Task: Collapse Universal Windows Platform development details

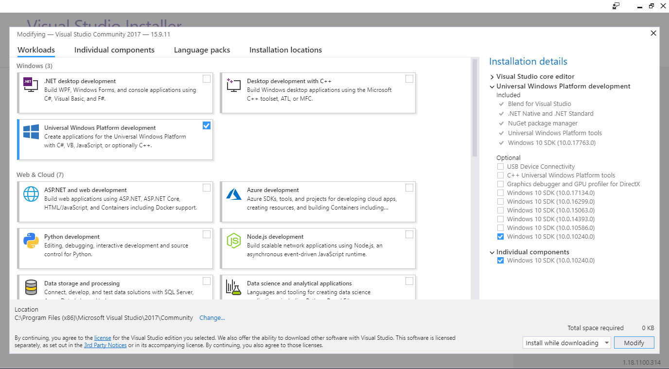Action: (492, 86)
